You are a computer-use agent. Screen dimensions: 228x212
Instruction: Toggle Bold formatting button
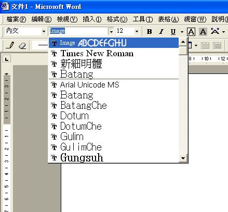point(149,32)
